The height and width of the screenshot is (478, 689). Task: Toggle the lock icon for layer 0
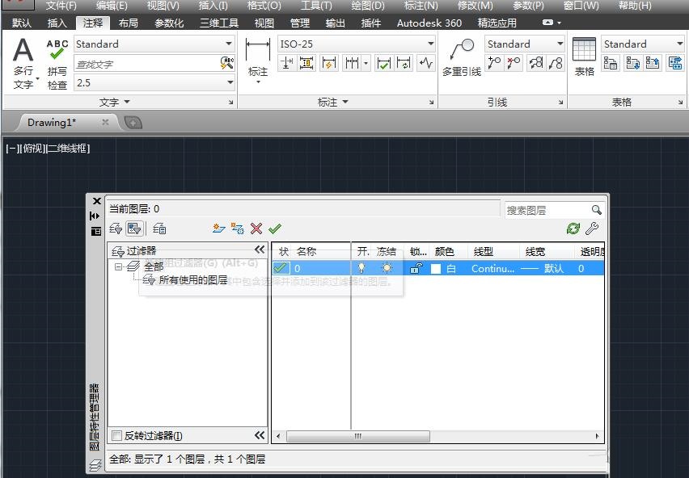coord(416,268)
